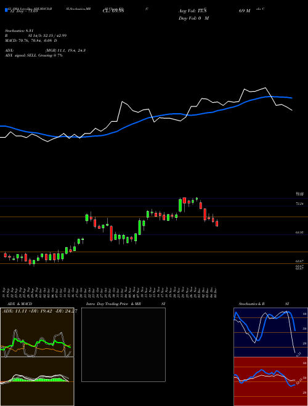Click the '(MGR) 11.1, 19.4, 24.3' ADX values

click(65, 50)
